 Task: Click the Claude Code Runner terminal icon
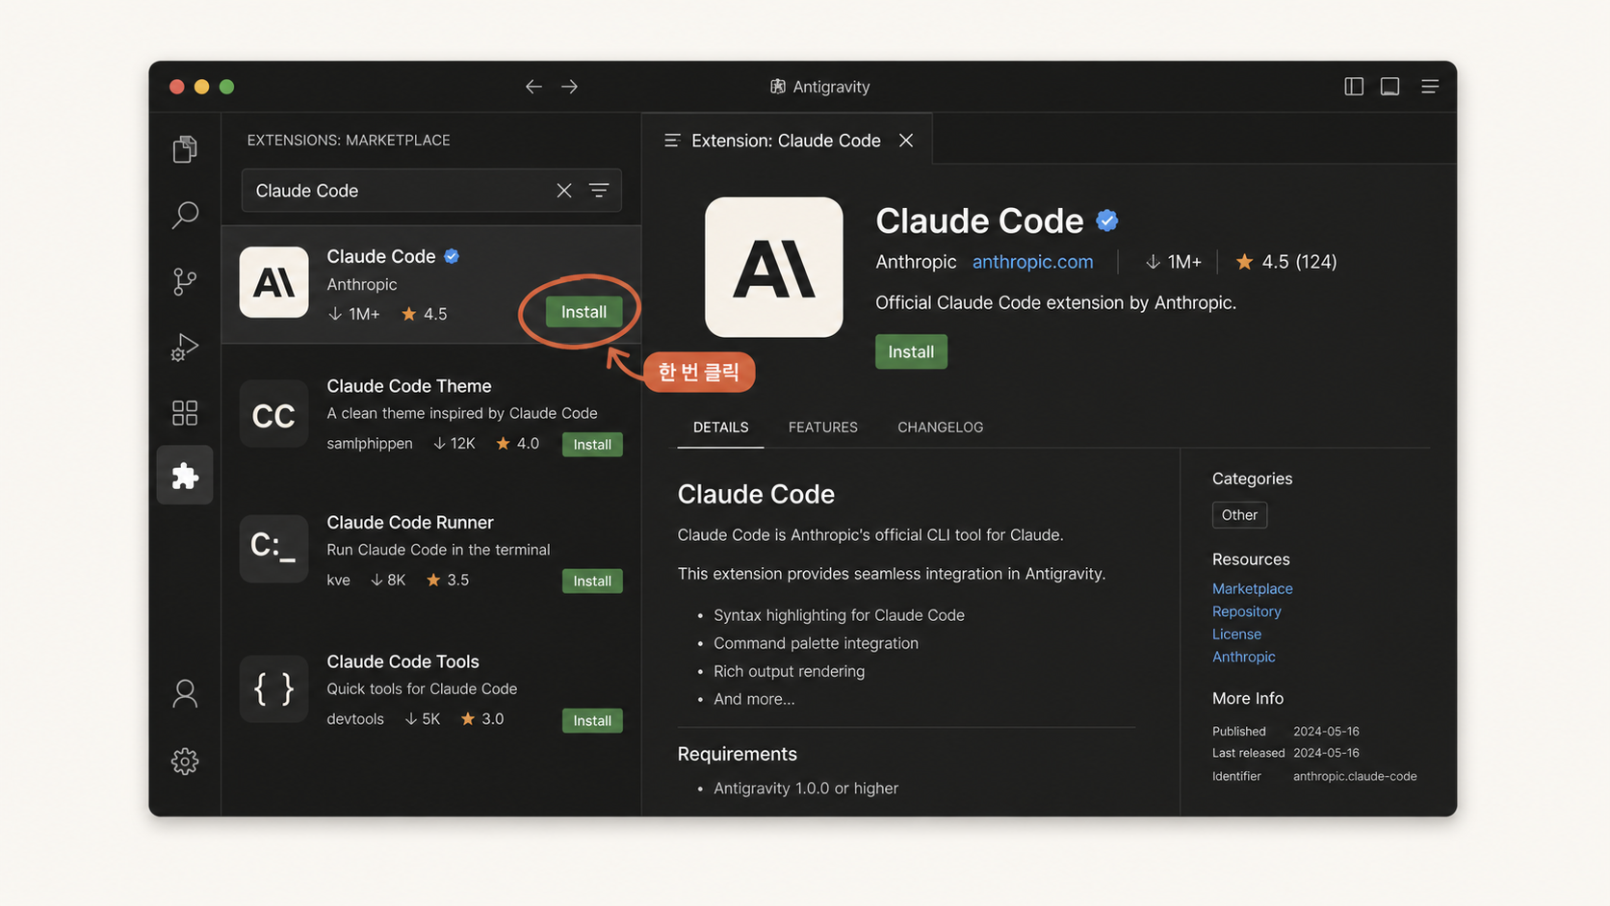(274, 548)
